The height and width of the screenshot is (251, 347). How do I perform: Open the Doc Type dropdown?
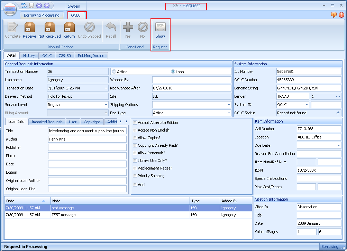coord(229,113)
